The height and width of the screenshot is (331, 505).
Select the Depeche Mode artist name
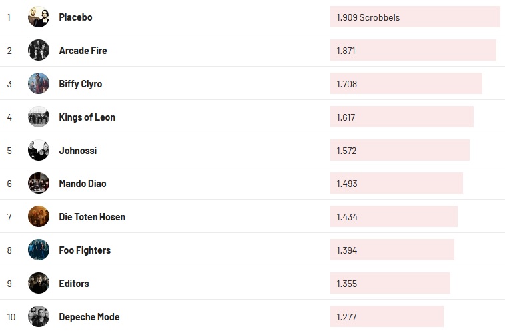89,317
